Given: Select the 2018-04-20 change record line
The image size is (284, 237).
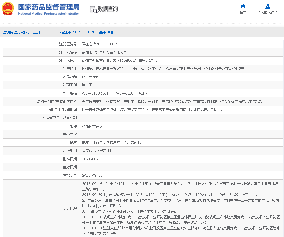Looking at the screenshot, I should (x=169, y=195).
